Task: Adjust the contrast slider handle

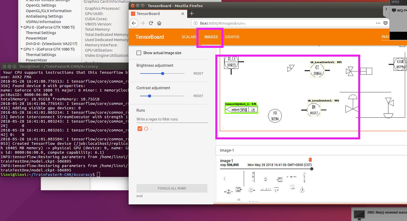Action: tap(150, 96)
